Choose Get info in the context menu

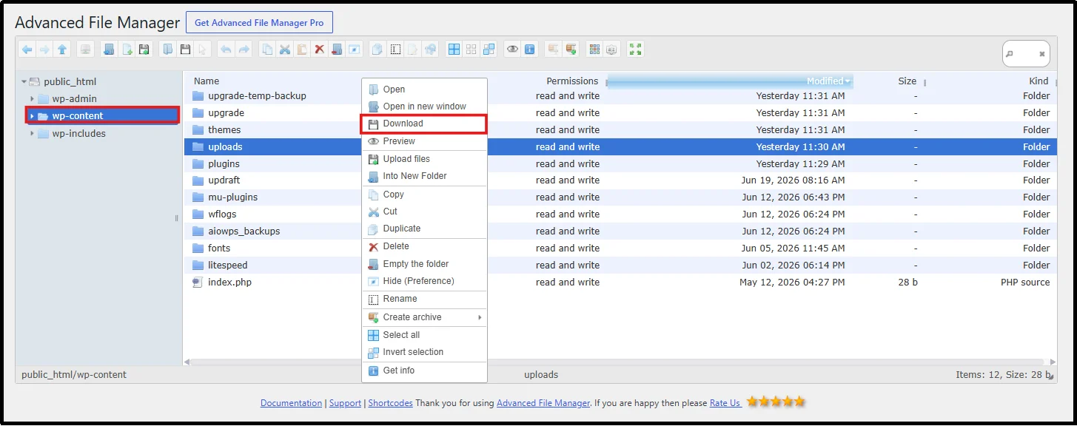424,371
